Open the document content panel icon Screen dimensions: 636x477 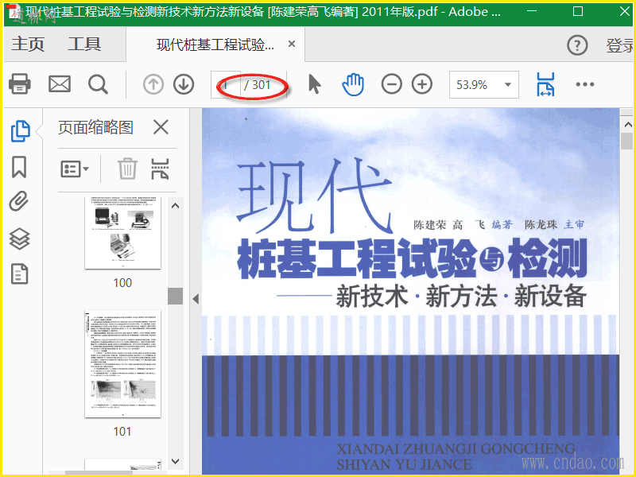tap(19, 273)
